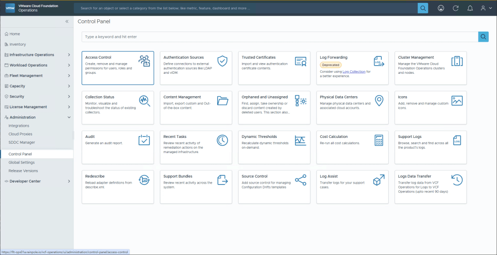
Task: Open the user account dropdown
Action: (486, 8)
